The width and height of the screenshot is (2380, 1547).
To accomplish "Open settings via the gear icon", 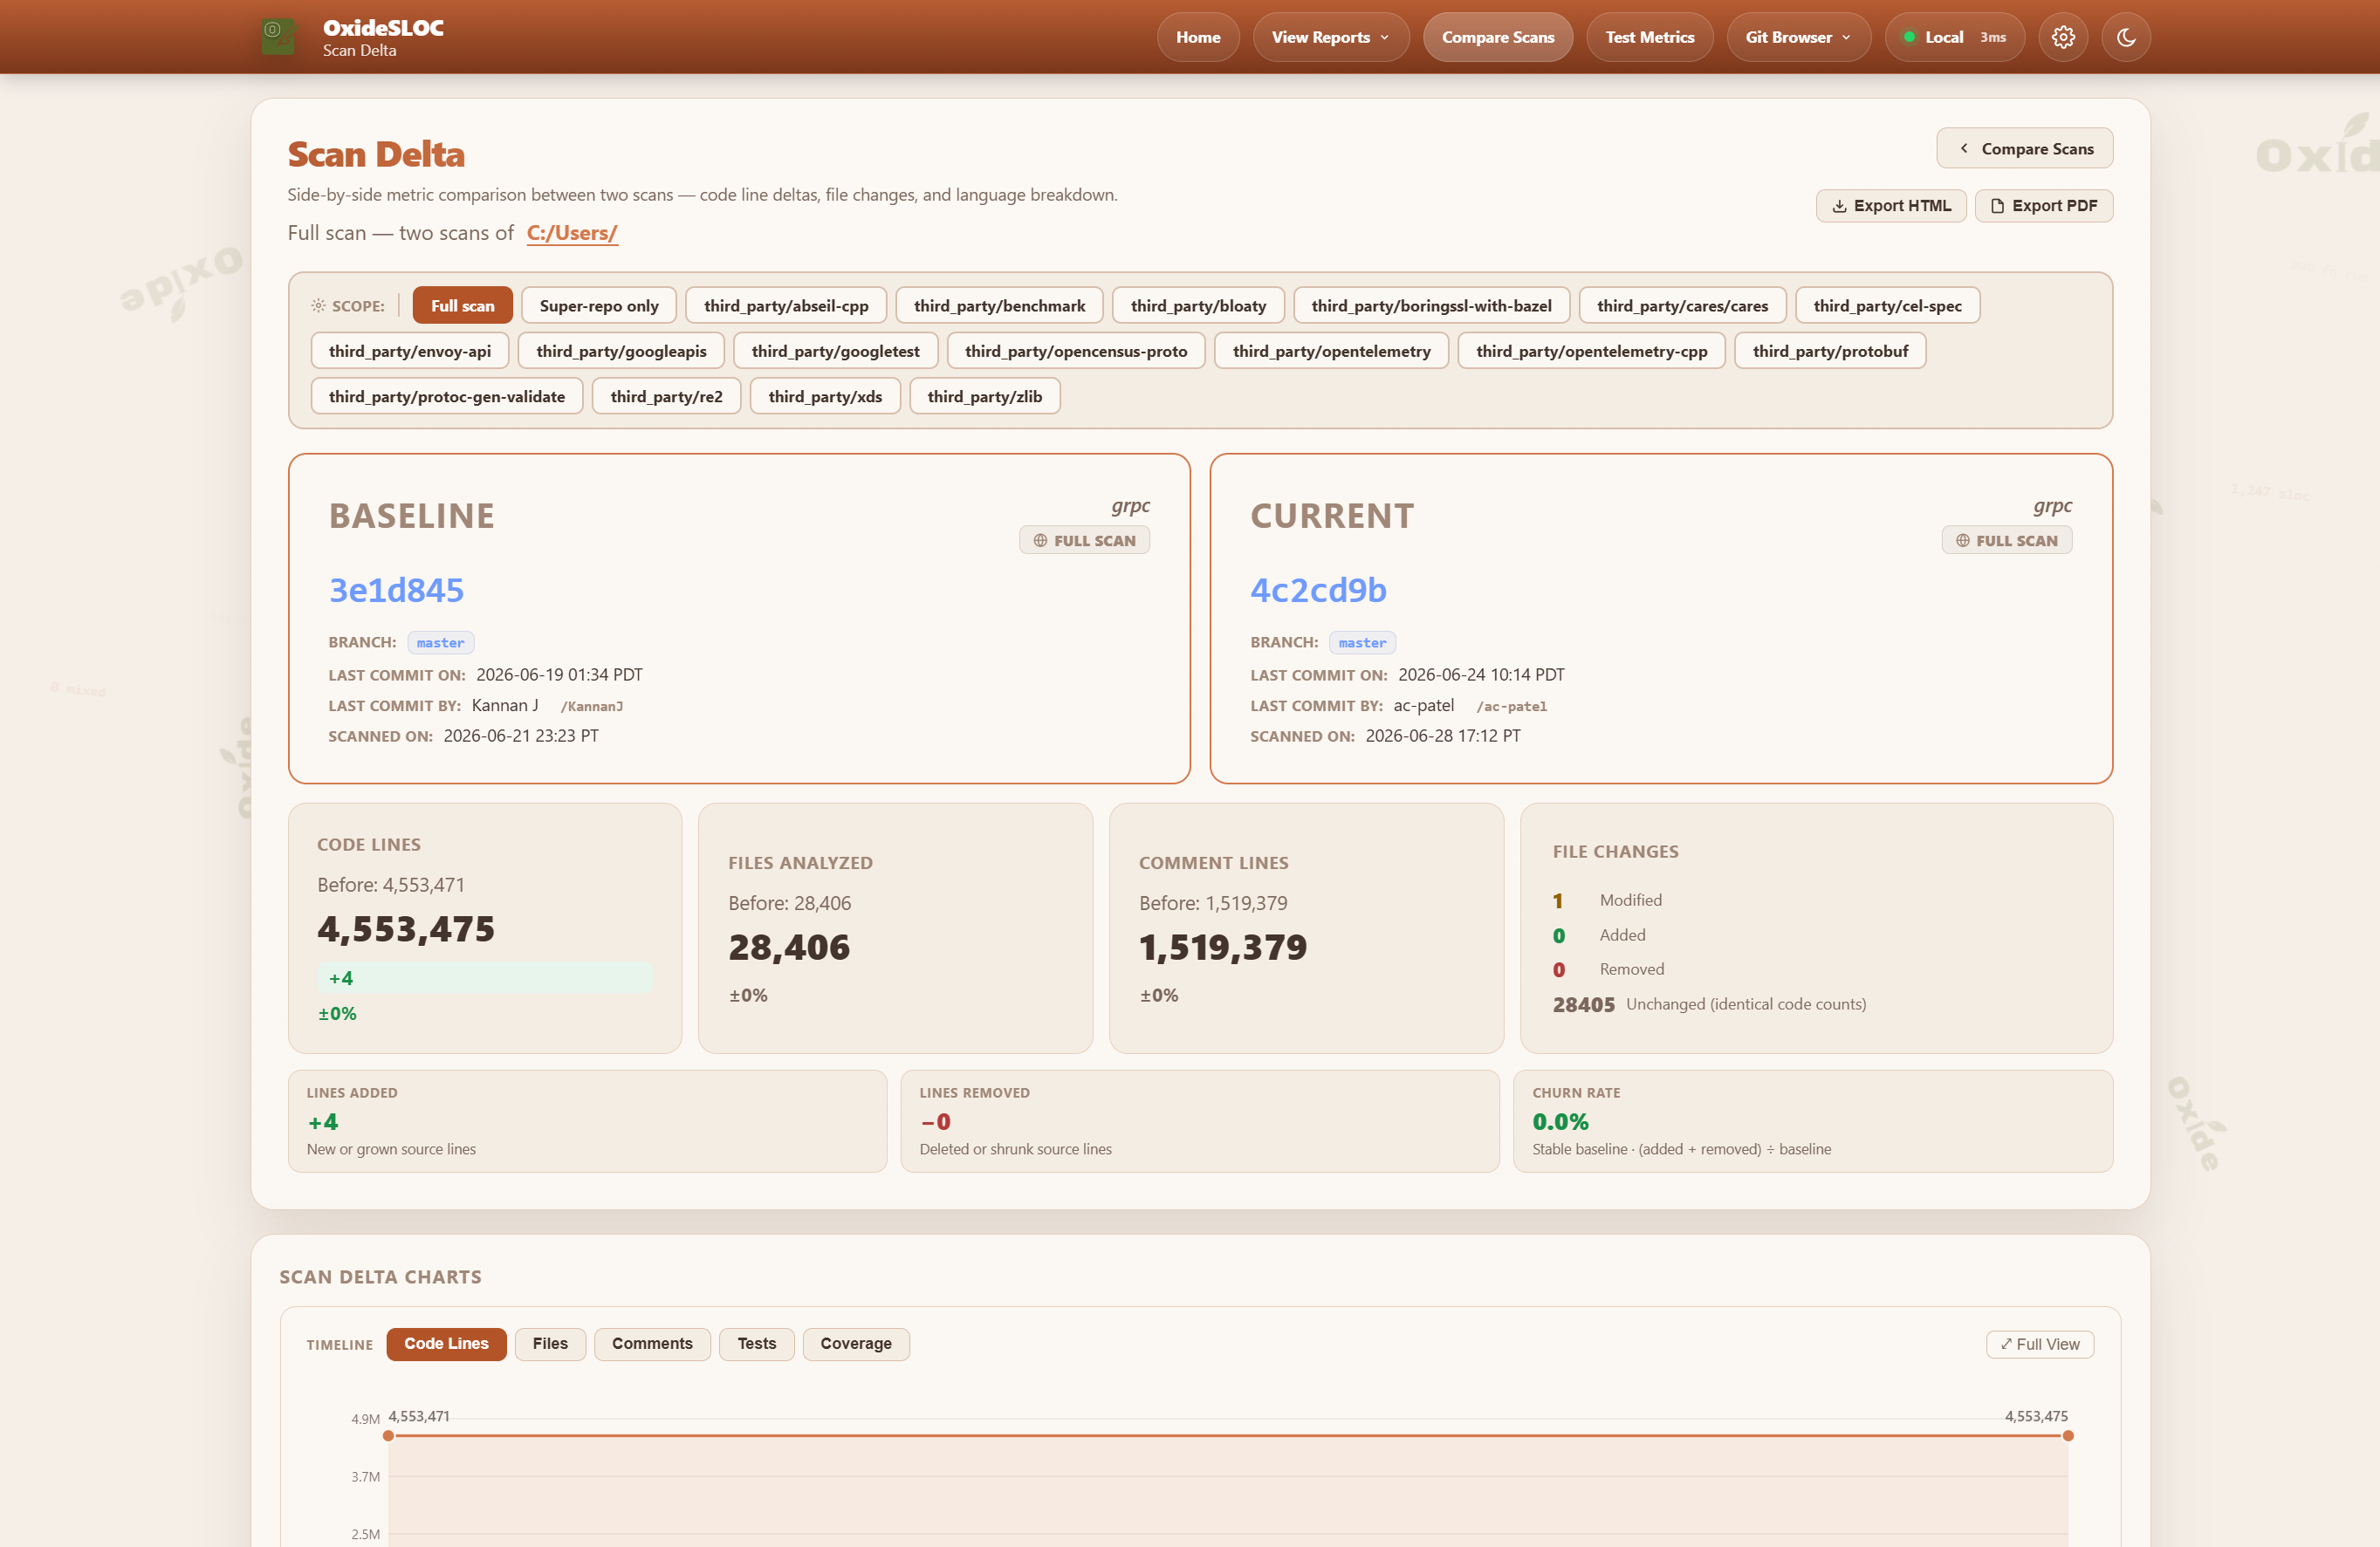I will point(2063,37).
